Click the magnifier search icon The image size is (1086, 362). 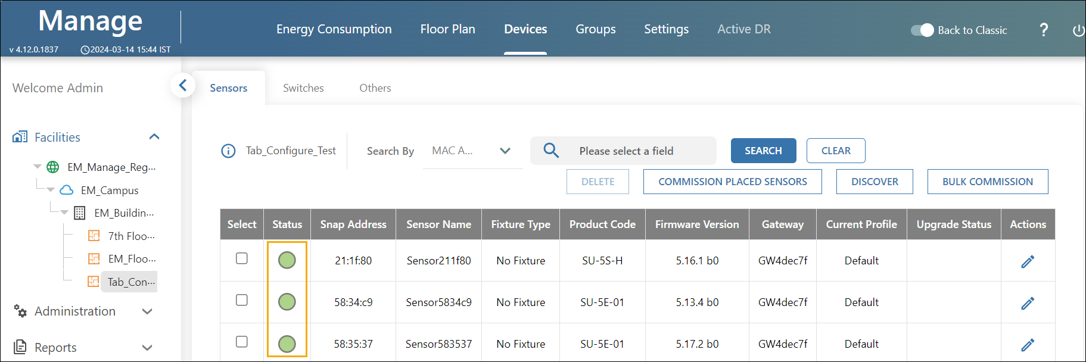tap(551, 151)
